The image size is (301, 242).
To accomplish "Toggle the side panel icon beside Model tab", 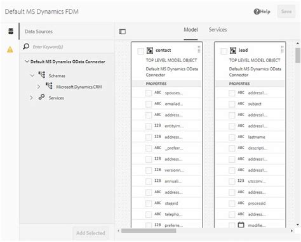I will 123,32.
